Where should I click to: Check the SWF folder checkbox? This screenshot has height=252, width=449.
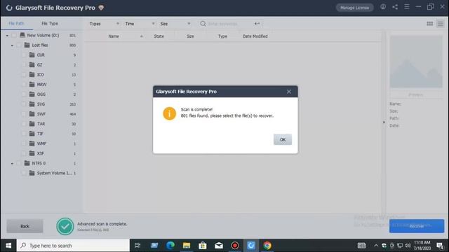point(24,114)
